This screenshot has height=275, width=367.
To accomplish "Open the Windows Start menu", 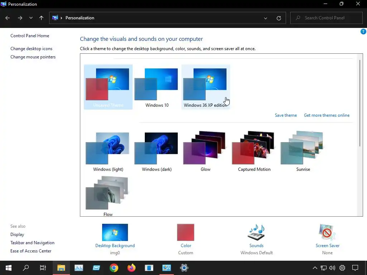I will (x=9, y=268).
